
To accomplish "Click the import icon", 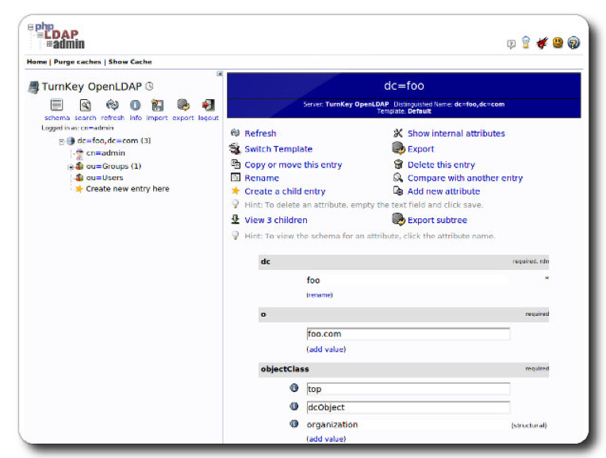I will 157,105.
